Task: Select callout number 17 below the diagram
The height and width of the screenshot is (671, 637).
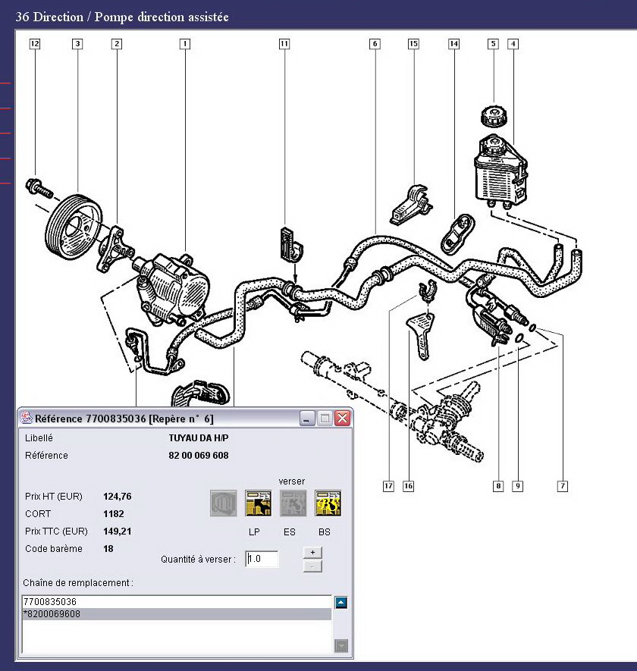Action: pos(388,486)
